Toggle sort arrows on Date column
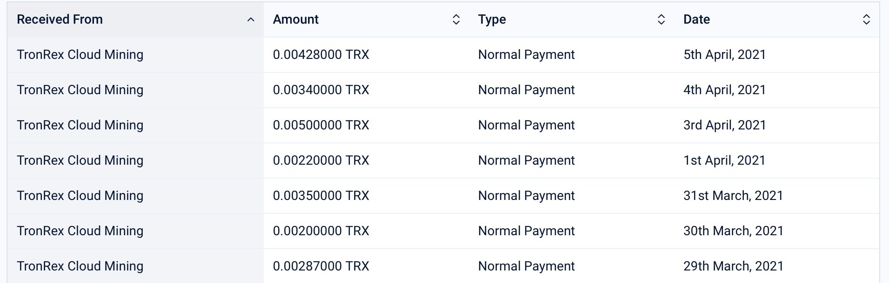 click(866, 19)
